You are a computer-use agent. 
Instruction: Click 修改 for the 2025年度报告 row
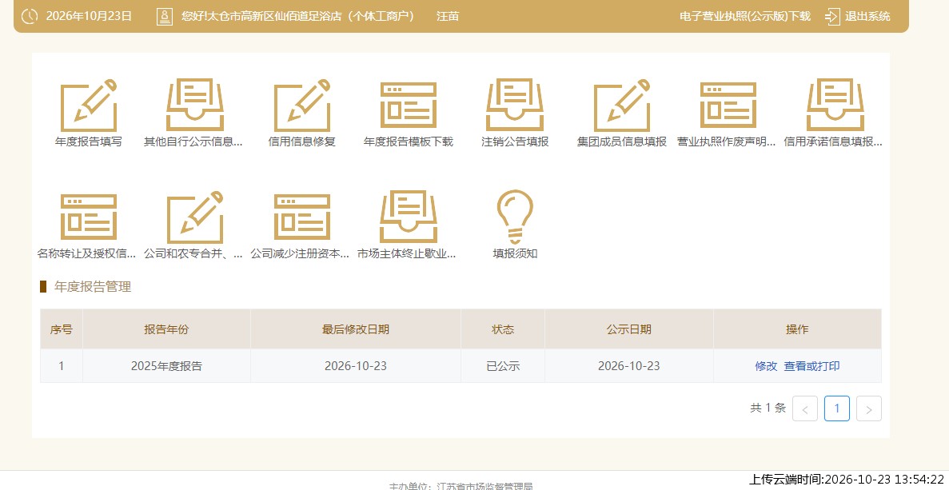pyautogui.click(x=766, y=366)
